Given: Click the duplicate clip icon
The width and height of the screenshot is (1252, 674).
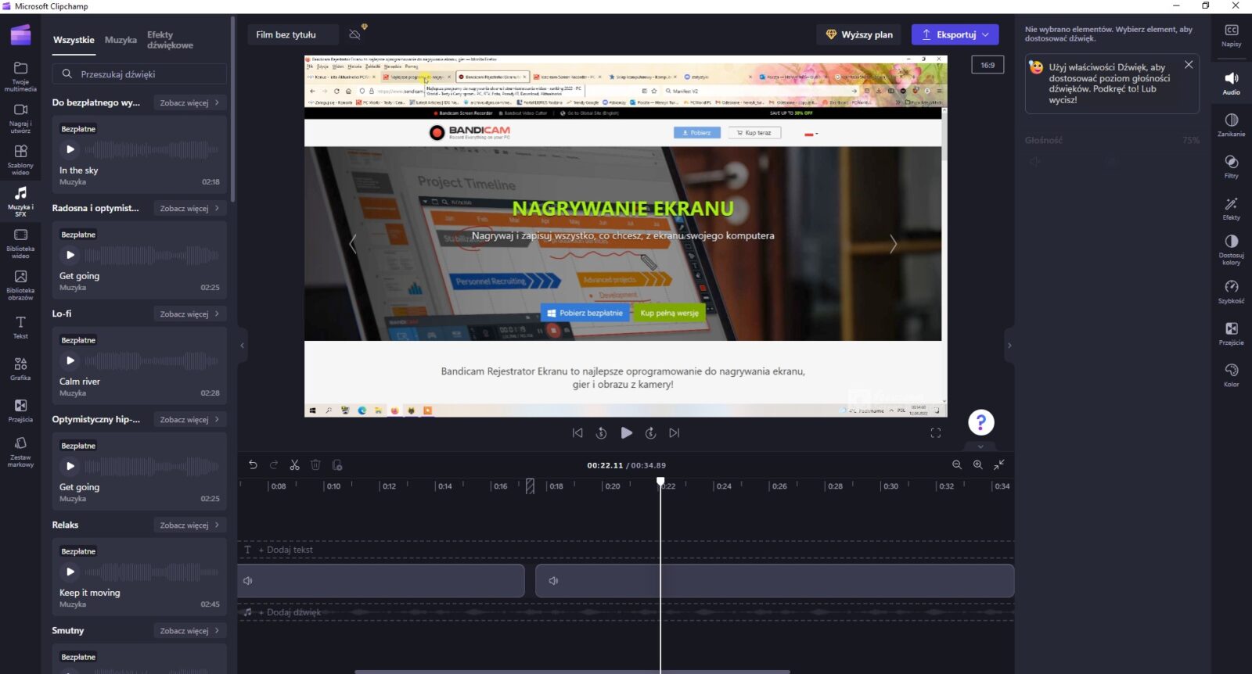Looking at the screenshot, I should tap(337, 464).
